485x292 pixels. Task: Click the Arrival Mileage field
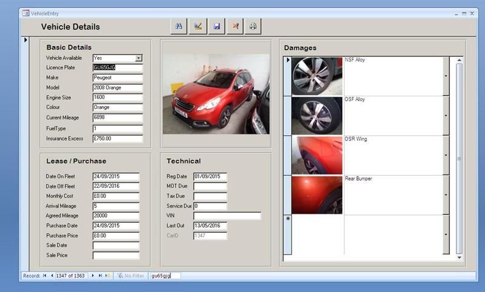pos(116,206)
